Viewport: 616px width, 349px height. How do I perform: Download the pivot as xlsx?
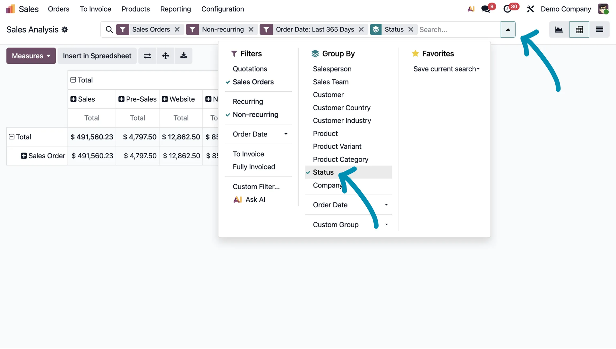pyautogui.click(x=184, y=56)
